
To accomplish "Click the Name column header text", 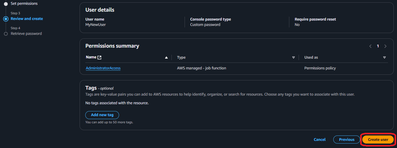I will 91,57.
